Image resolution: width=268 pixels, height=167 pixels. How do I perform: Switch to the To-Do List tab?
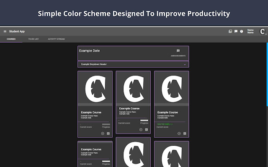pos(33,39)
